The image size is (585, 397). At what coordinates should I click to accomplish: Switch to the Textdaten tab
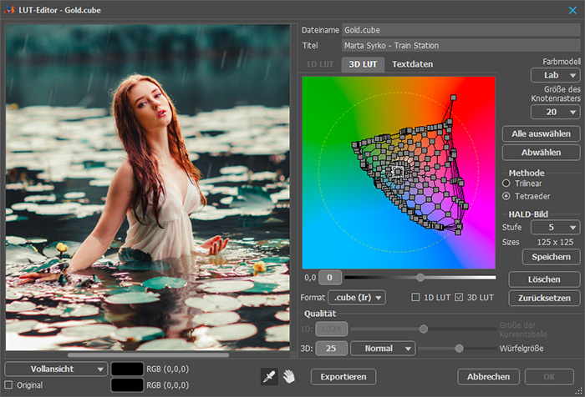pyautogui.click(x=412, y=64)
